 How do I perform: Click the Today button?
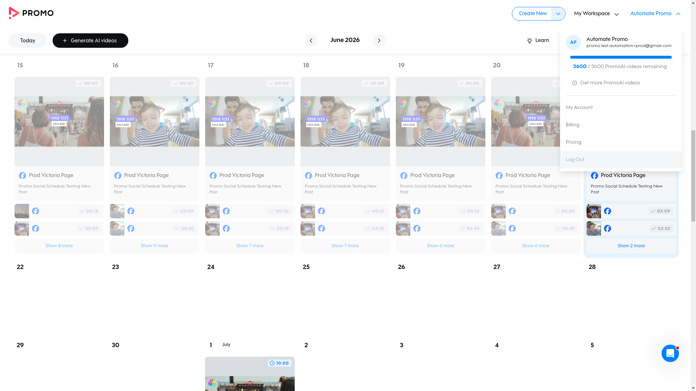28,41
